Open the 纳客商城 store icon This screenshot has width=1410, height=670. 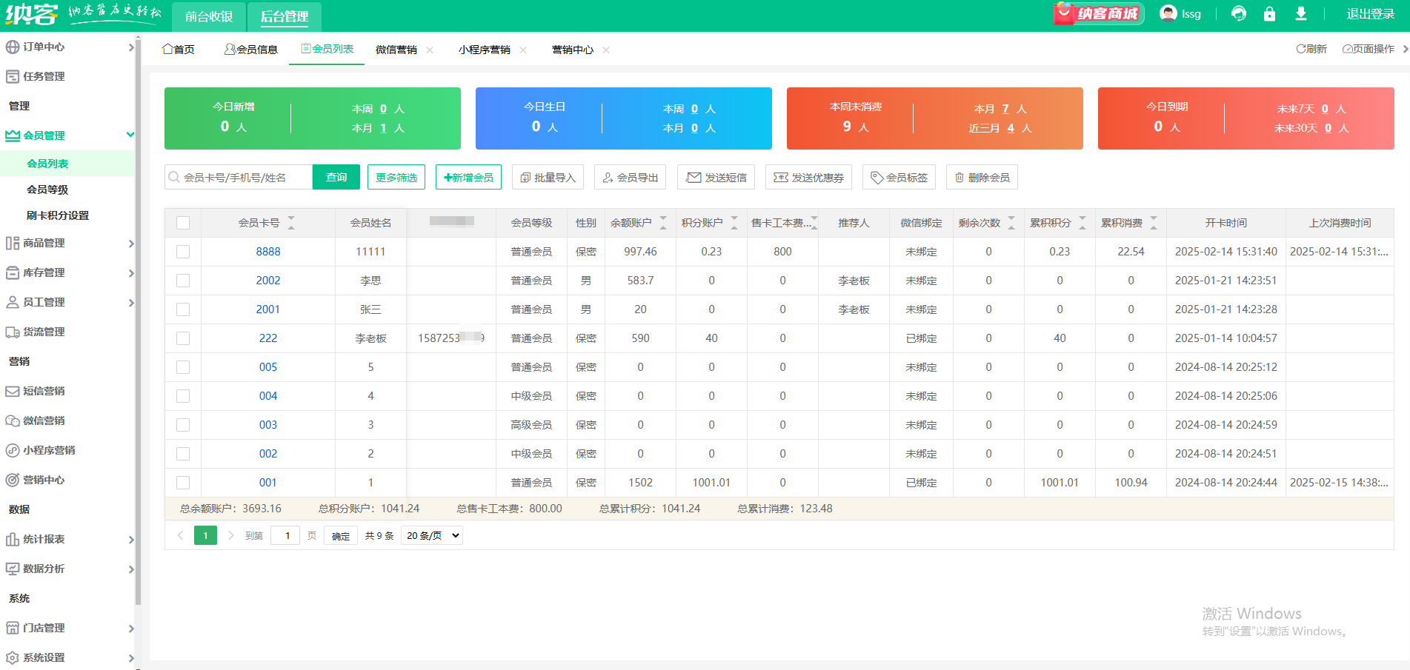pos(1098,14)
